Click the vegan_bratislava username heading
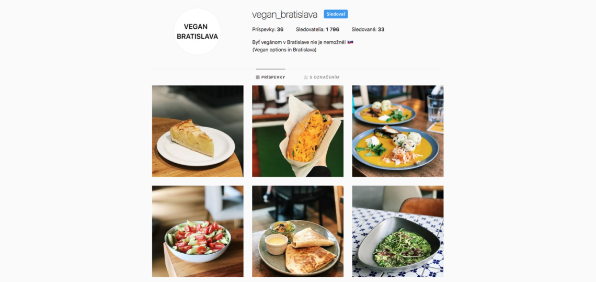 coord(285,15)
